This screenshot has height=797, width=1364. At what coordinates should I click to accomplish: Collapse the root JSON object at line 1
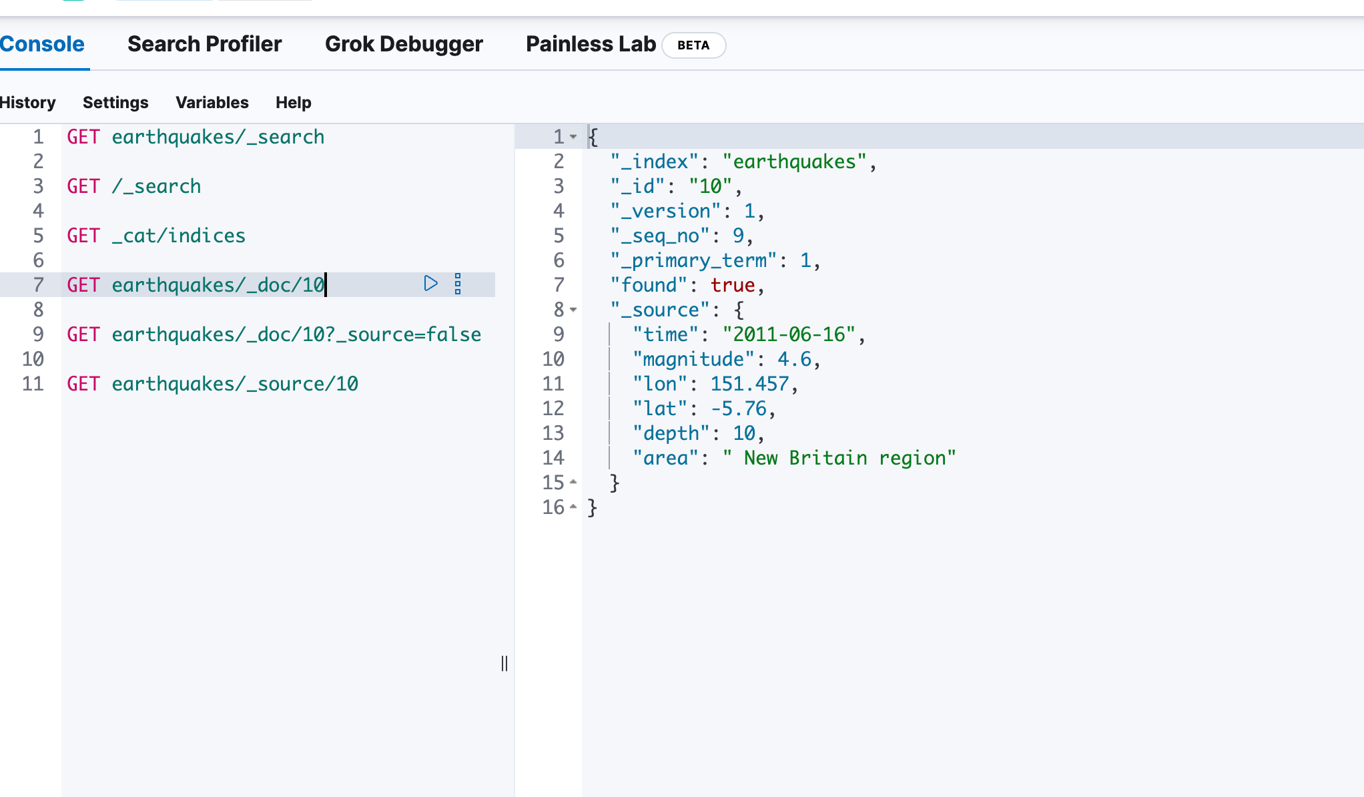click(573, 137)
